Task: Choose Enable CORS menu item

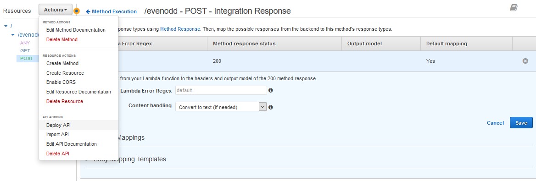Action: 61,82
